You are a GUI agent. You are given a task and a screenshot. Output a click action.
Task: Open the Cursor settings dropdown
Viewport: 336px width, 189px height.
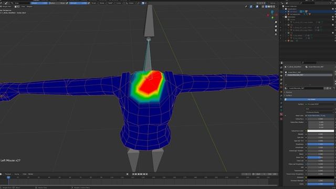coord(119,3)
